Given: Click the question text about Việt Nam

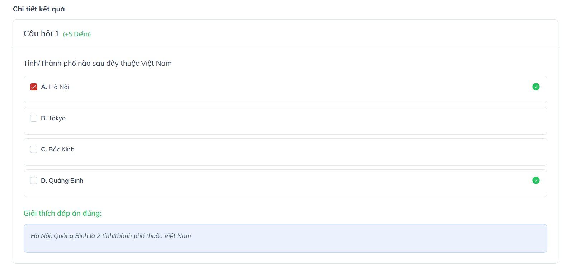Looking at the screenshot, I should (98, 64).
